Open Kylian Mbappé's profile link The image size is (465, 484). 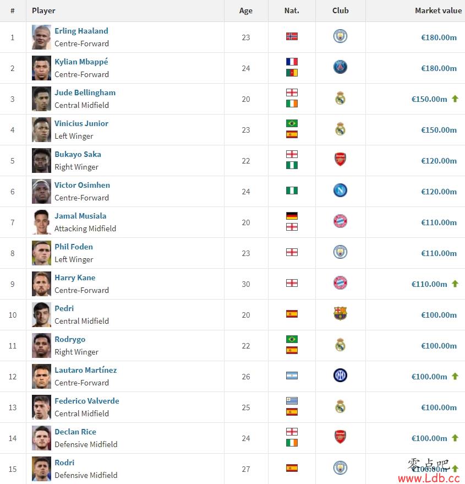(x=81, y=62)
